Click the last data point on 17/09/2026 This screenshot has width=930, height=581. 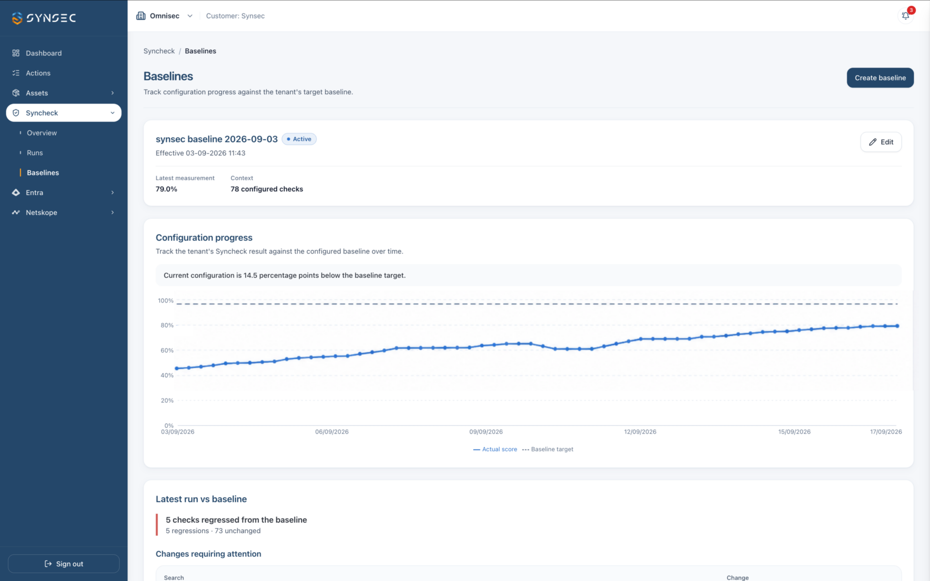click(x=897, y=326)
